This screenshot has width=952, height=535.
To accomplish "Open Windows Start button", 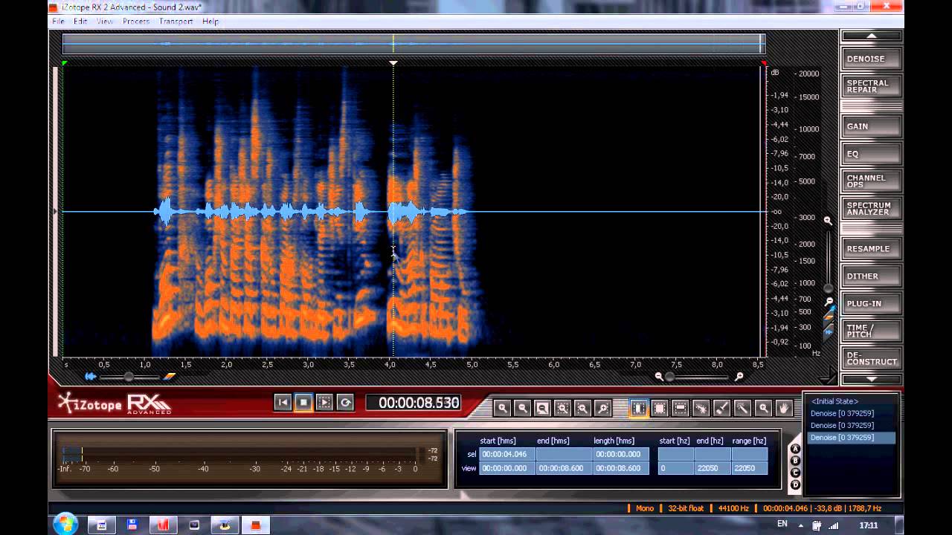I will [65, 525].
